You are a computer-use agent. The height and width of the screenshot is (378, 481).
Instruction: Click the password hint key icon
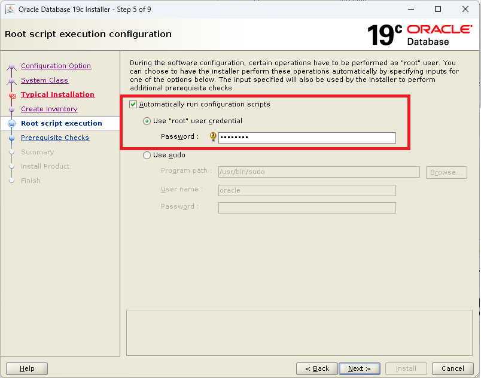pos(213,137)
